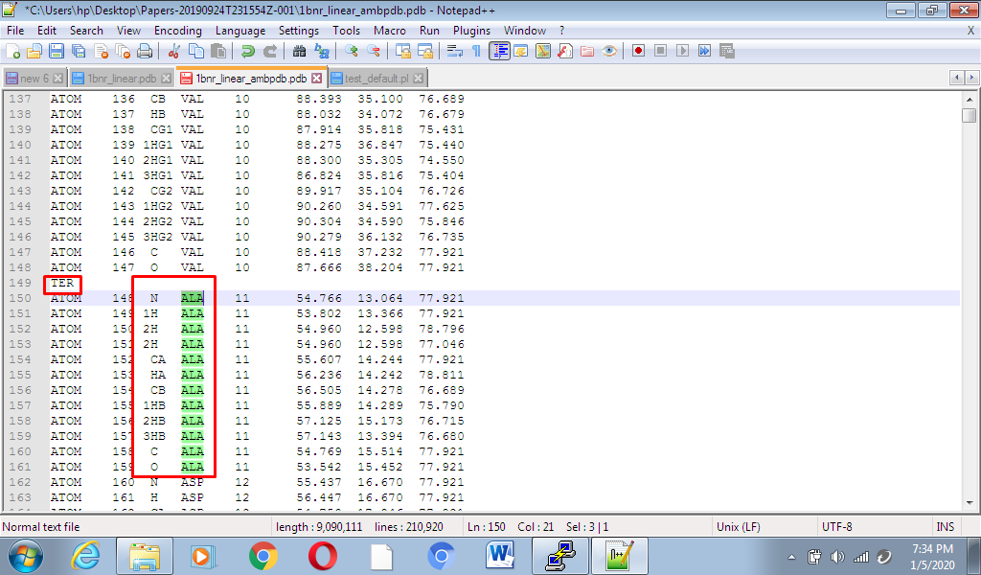Click the Save file toolbar icon
The width and height of the screenshot is (981, 575).
[57, 51]
